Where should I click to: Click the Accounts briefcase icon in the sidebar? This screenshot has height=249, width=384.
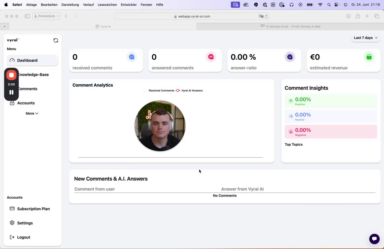(12, 103)
